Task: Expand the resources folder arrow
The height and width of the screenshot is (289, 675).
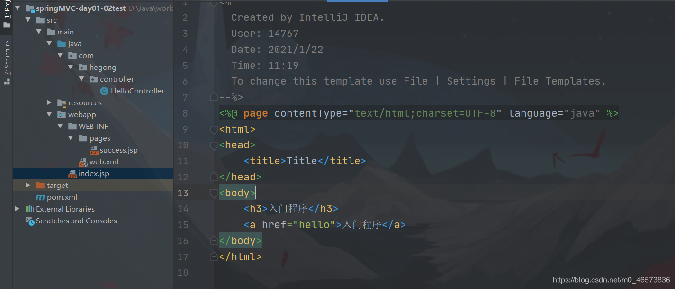Action: click(x=49, y=103)
